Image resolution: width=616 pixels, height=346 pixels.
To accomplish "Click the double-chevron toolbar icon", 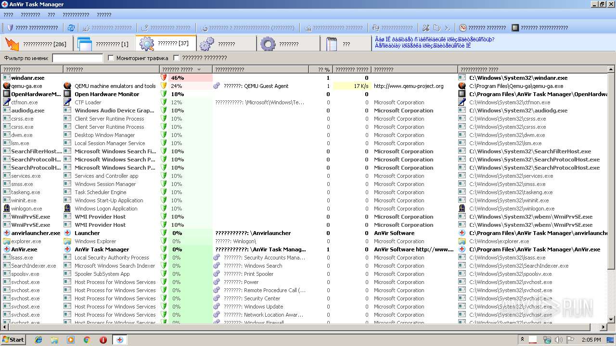I will click(x=447, y=28).
